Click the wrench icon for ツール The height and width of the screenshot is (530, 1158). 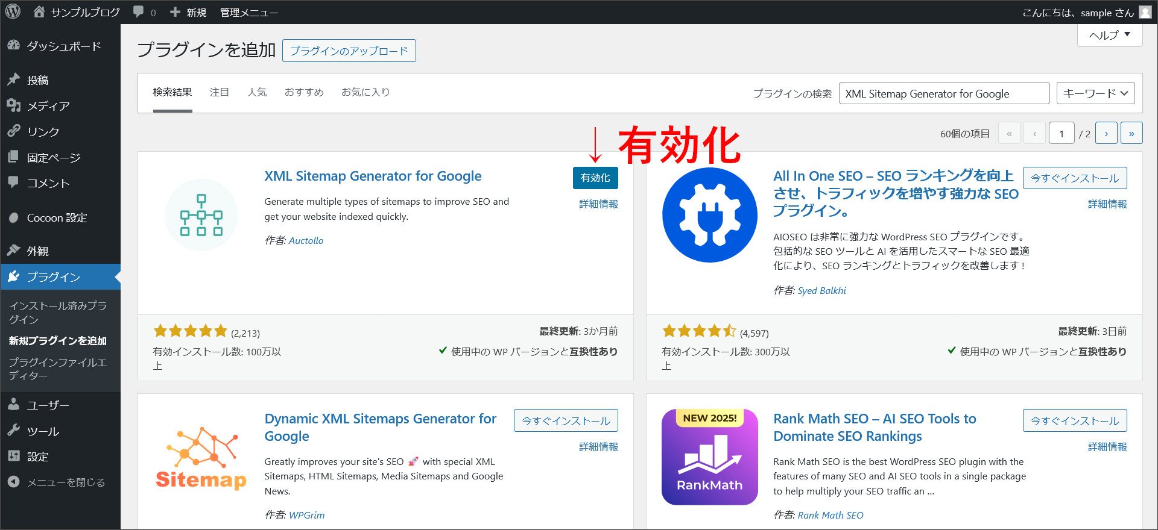(13, 431)
